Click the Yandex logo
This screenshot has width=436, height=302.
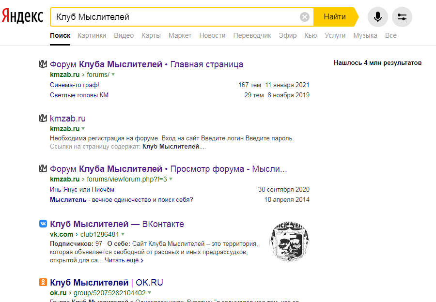(x=22, y=16)
